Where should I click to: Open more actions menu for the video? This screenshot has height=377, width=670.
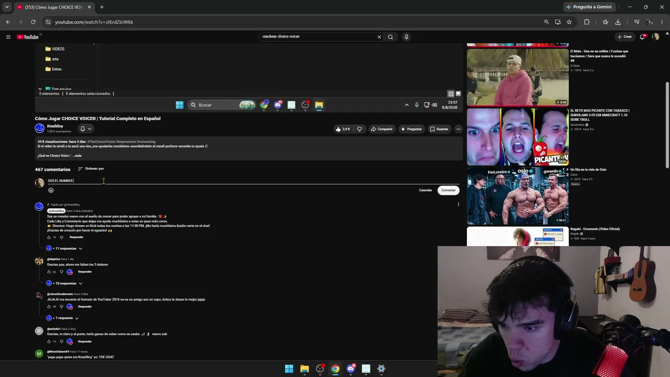pyautogui.click(x=458, y=129)
